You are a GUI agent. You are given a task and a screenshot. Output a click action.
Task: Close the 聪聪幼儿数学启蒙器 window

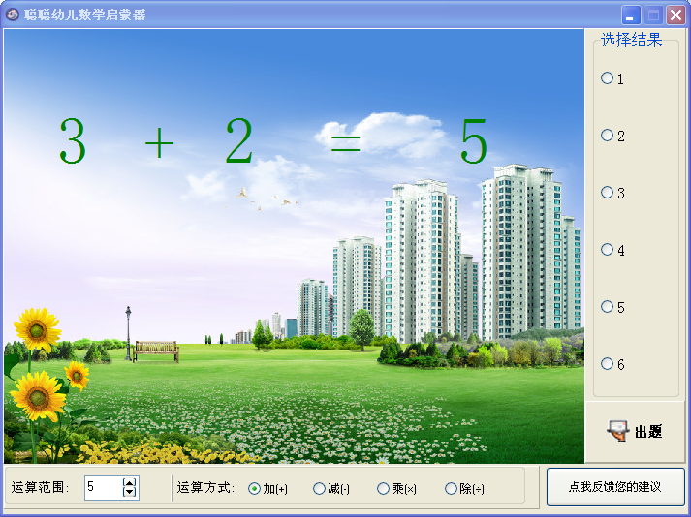pyautogui.click(x=675, y=15)
